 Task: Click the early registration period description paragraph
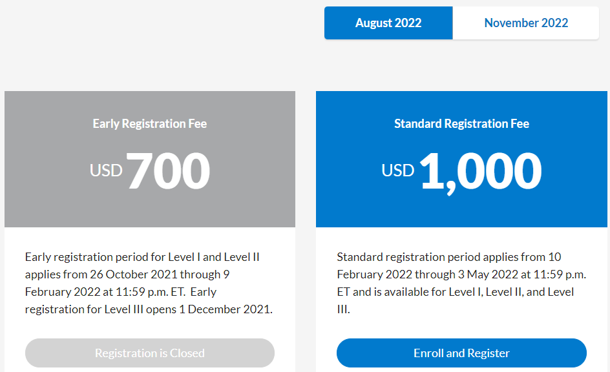(149, 283)
